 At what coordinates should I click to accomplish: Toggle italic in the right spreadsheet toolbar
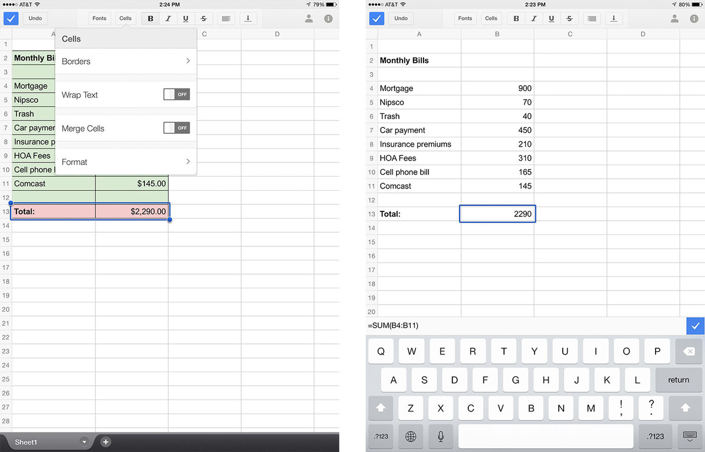pos(534,18)
